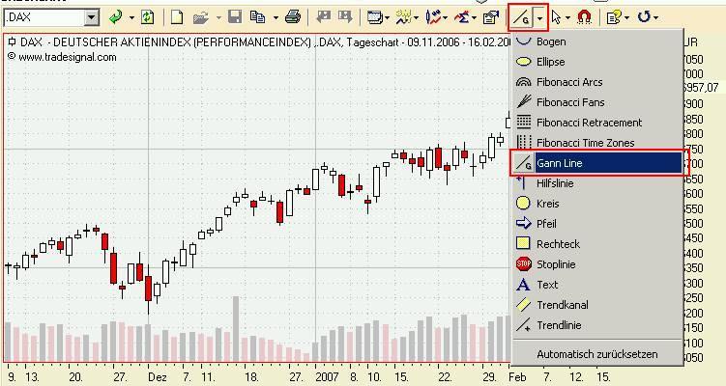The height and width of the screenshot is (386, 726).
Task: Create a new document with blank page icon
Action: pos(177,17)
